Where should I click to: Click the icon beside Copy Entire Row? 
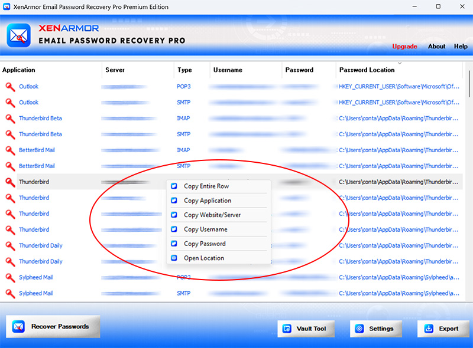pyautogui.click(x=174, y=186)
